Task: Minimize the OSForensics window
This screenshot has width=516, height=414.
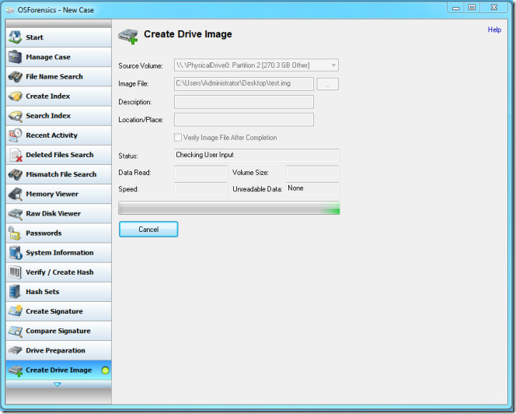Action: click(456, 8)
